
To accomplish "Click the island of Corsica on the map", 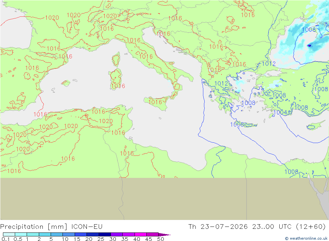I will (116, 60).
